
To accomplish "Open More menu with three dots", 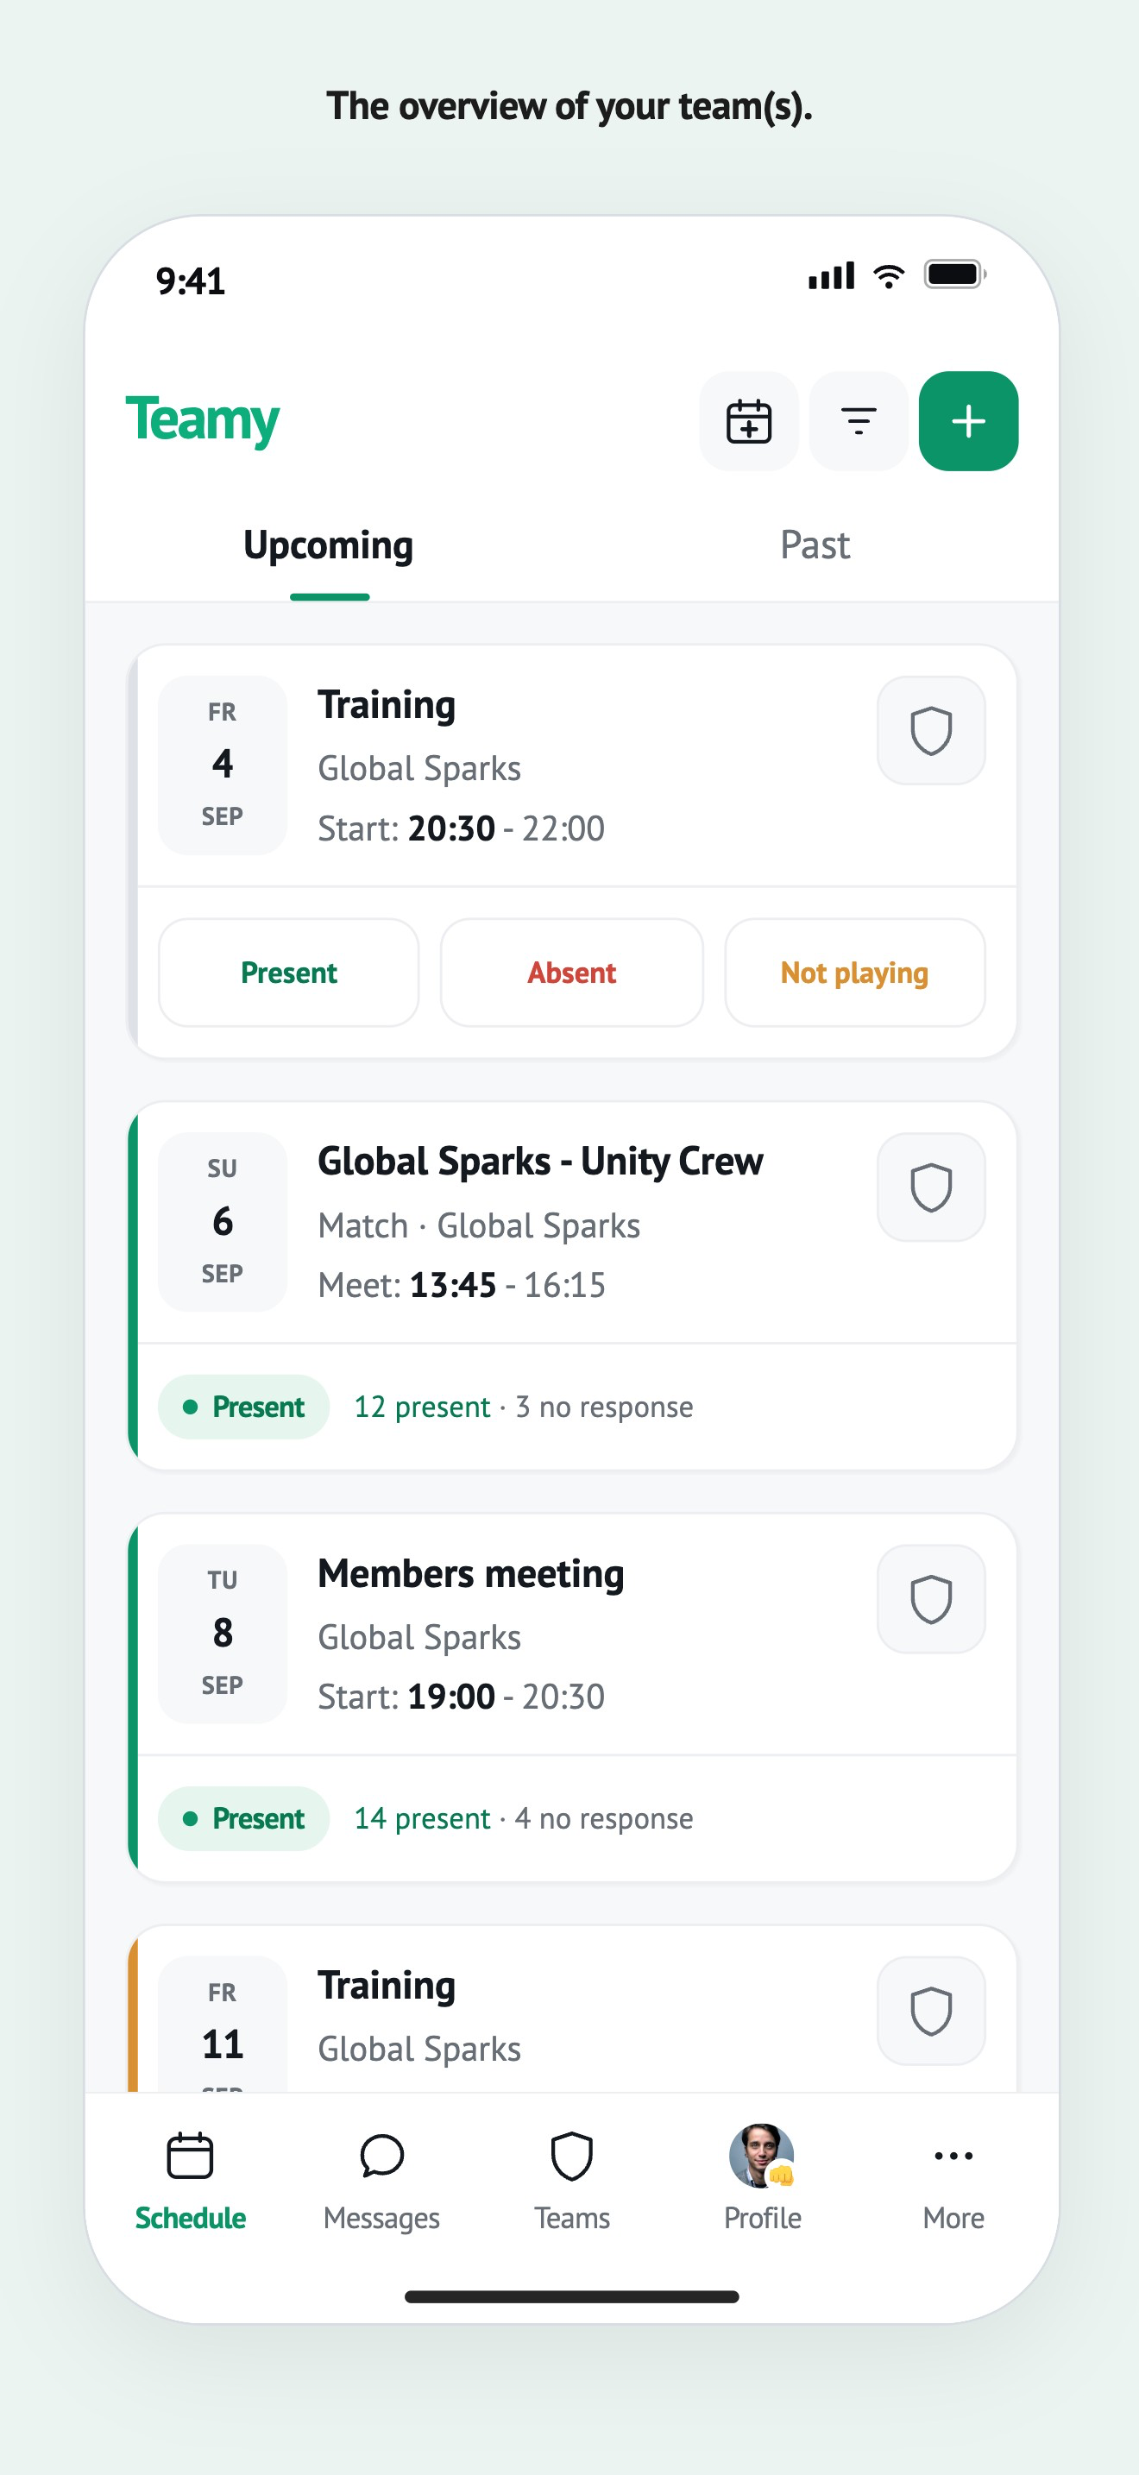I will click(x=953, y=2179).
